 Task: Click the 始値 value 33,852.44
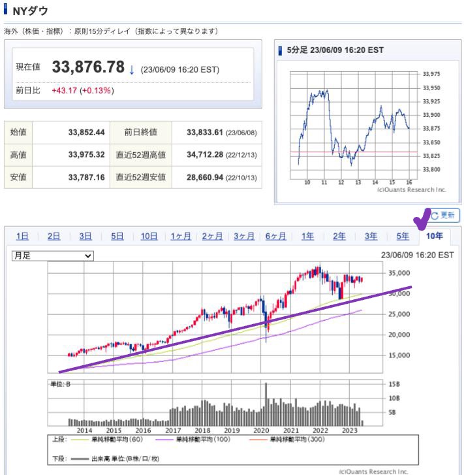click(86, 133)
